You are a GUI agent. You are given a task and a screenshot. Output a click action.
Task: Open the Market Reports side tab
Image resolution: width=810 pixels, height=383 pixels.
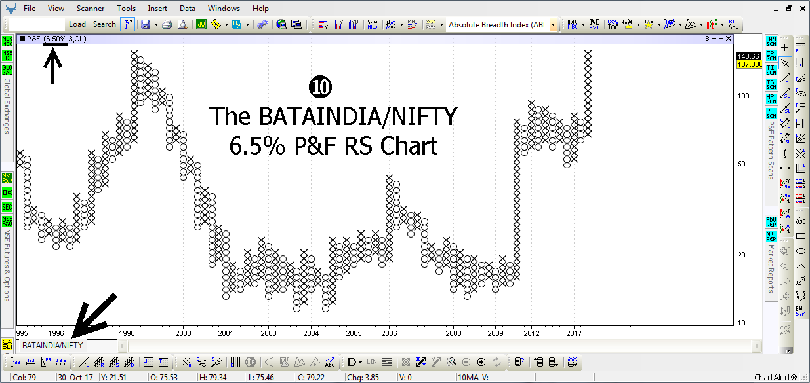(771, 268)
